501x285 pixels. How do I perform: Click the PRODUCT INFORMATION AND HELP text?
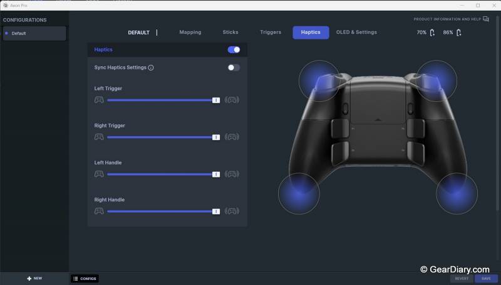(447, 19)
